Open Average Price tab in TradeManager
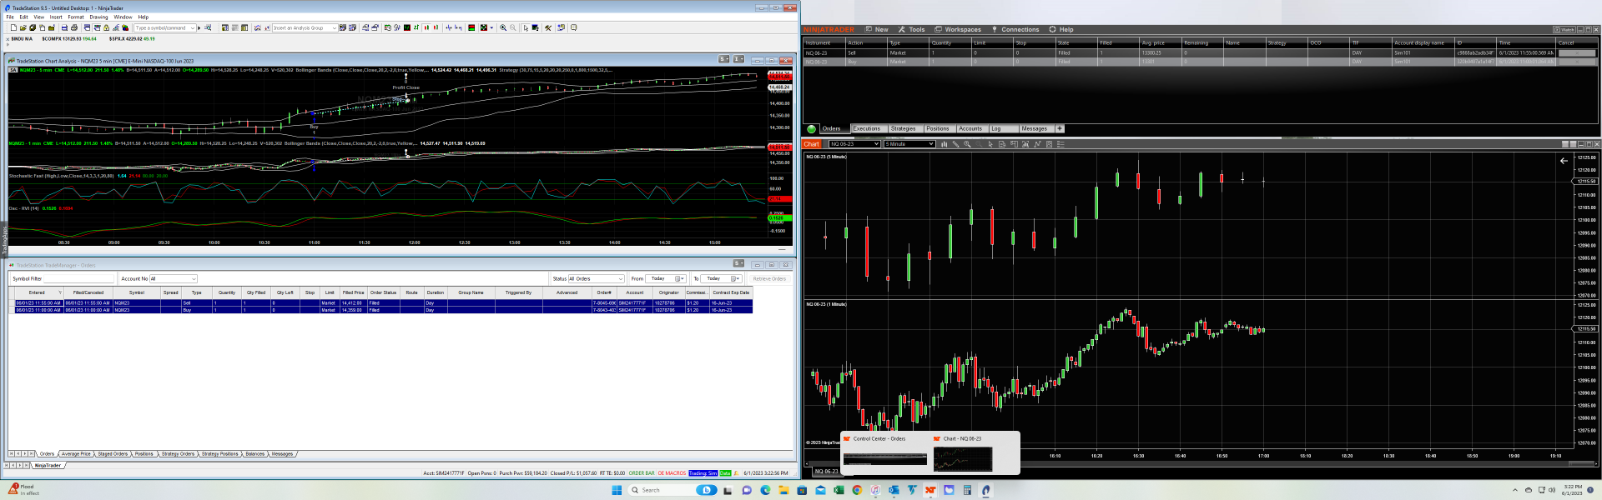Viewport: 1602px width, 500px height. pyautogui.click(x=76, y=454)
